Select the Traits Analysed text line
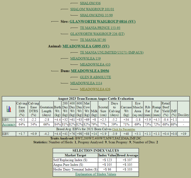This screenshot has width=191, height=178. tap(95, 138)
